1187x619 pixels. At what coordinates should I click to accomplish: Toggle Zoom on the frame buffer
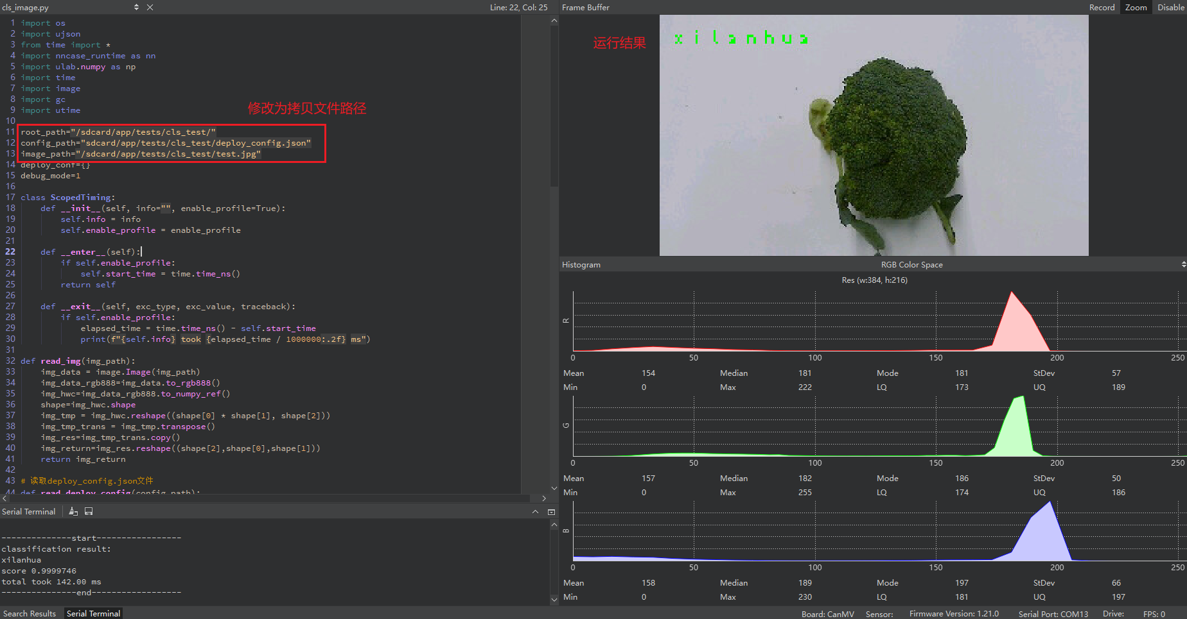pyautogui.click(x=1136, y=7)
